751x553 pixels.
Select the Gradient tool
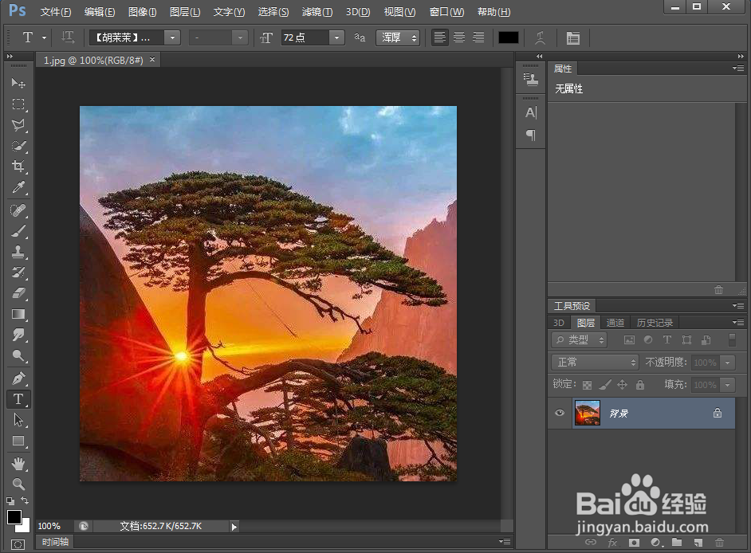click(18, 314)
